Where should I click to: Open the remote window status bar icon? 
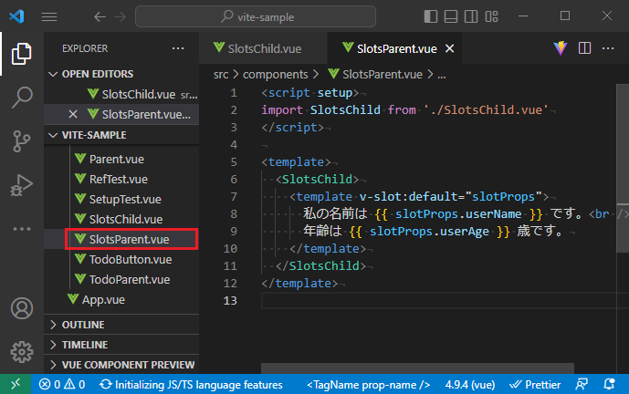tap(16, 384)
